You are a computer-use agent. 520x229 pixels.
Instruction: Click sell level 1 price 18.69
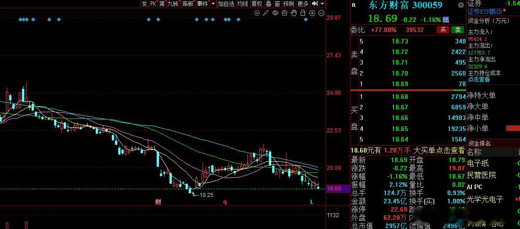click(x=400, y=83)
